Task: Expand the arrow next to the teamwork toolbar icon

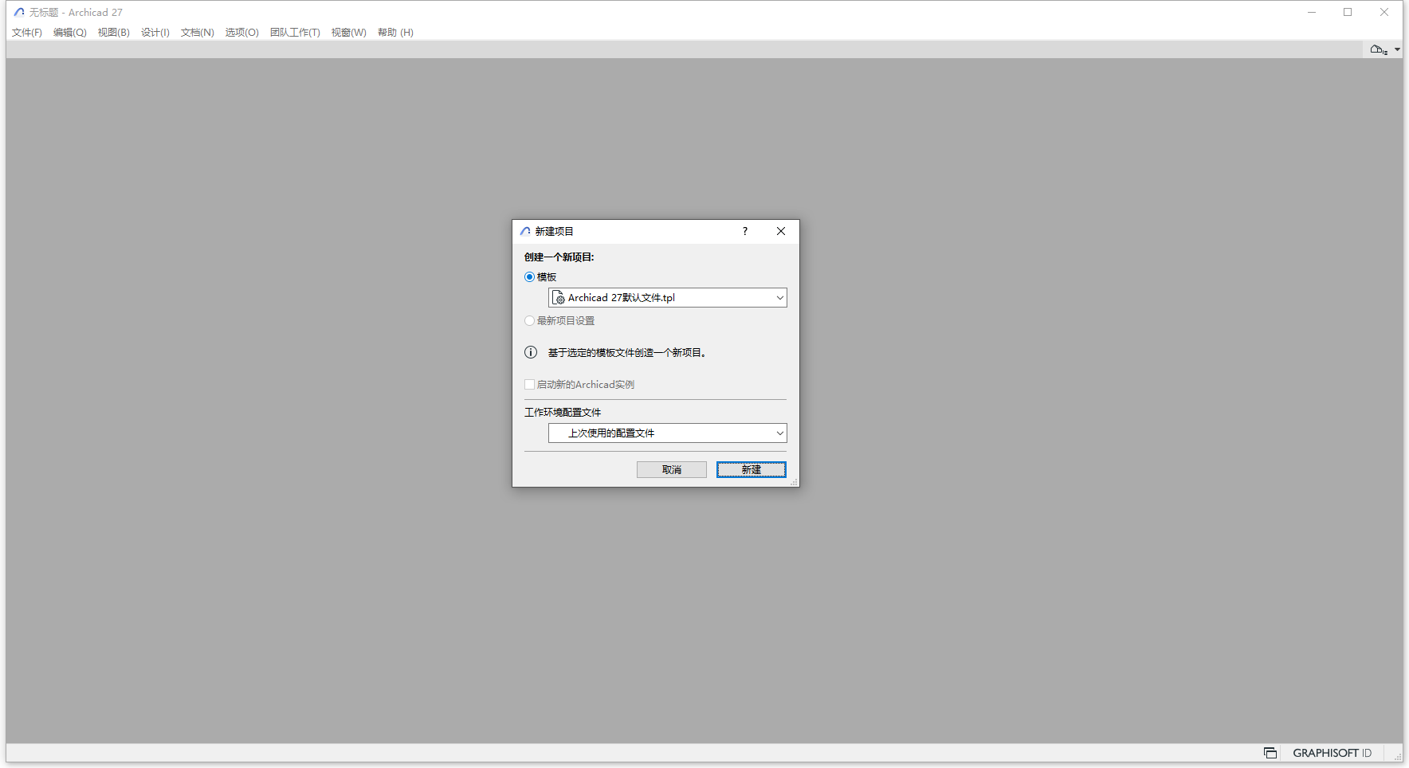Action: click(x=1397, y=49)
